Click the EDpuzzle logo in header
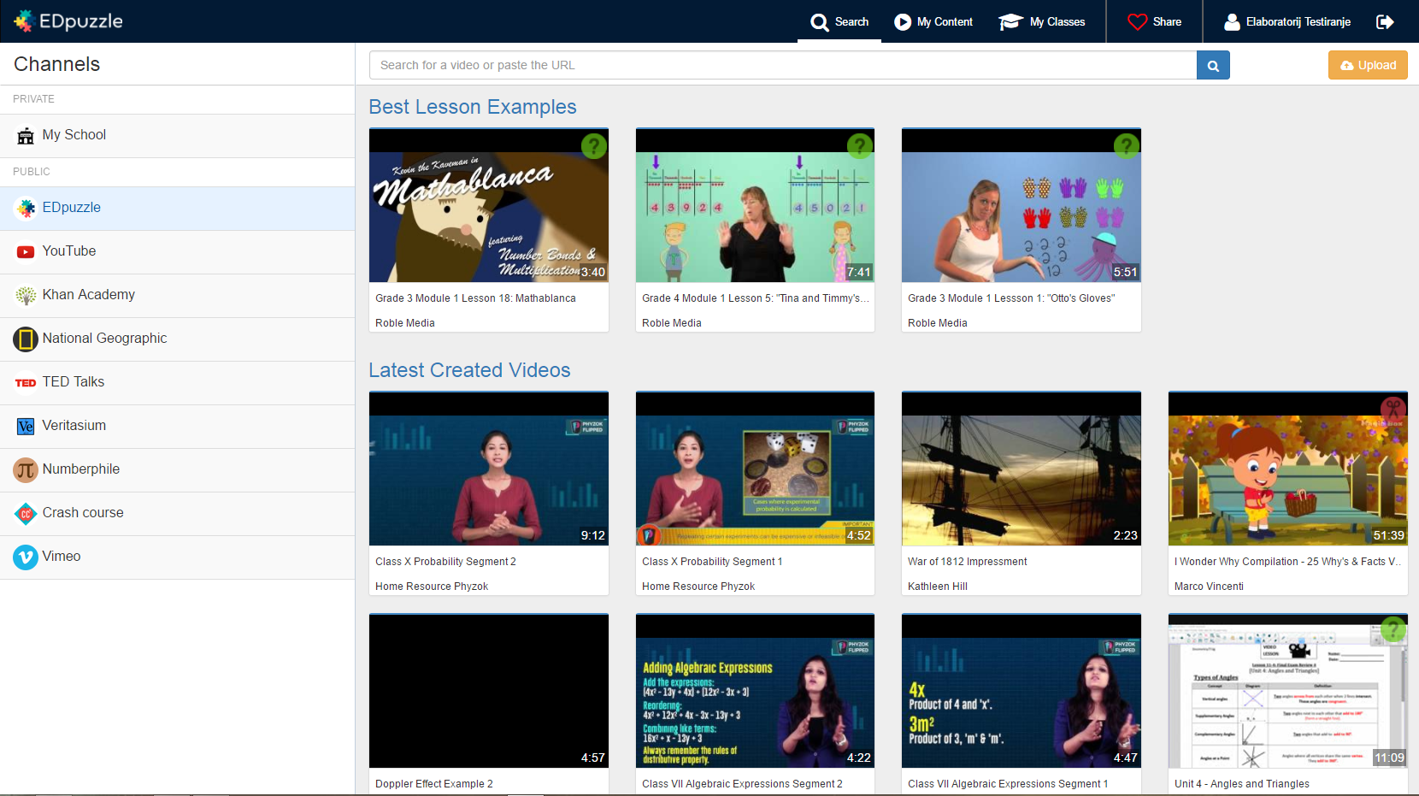 (68, 21)
